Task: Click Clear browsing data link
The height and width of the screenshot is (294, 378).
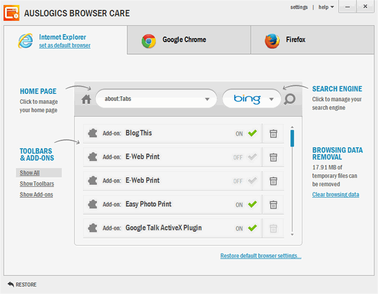Action: click(336, 195)
